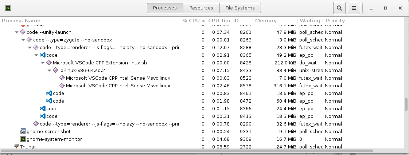
Task: Click icon of code --type=zygote process
Action: click(30, 40)
